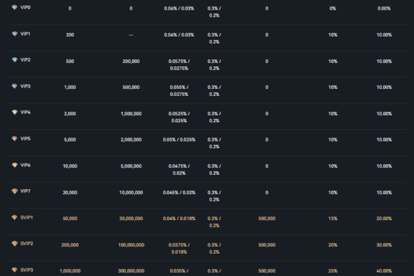Select the SVIP1 orange diamond icon

pyautogui.click(x=14, y=217)
